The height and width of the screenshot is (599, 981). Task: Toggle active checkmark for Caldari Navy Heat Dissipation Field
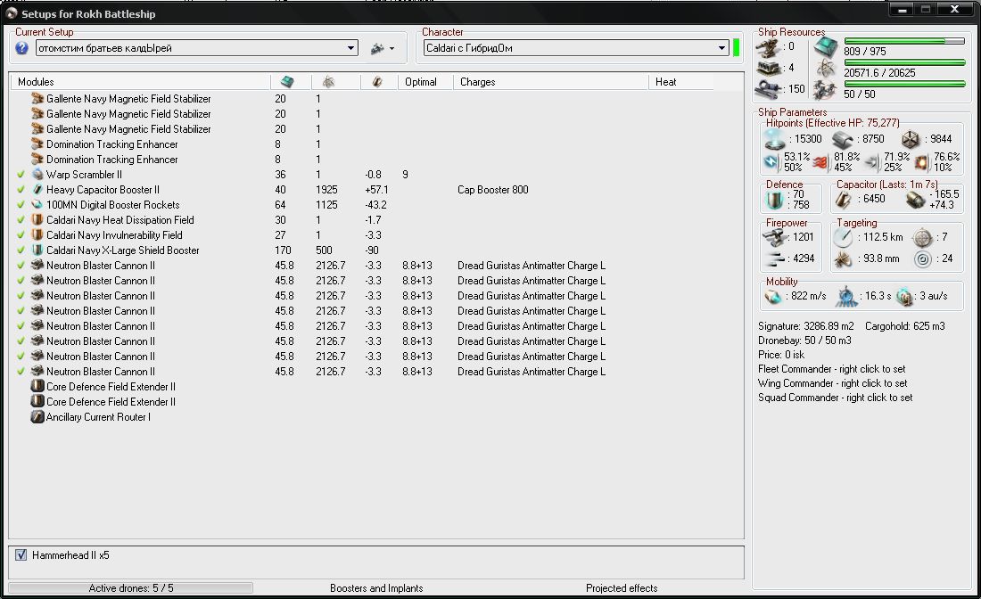click(21, 220)
